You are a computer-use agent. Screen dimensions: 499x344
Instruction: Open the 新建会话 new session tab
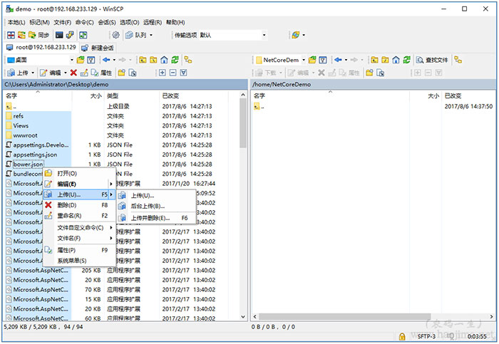98,48
